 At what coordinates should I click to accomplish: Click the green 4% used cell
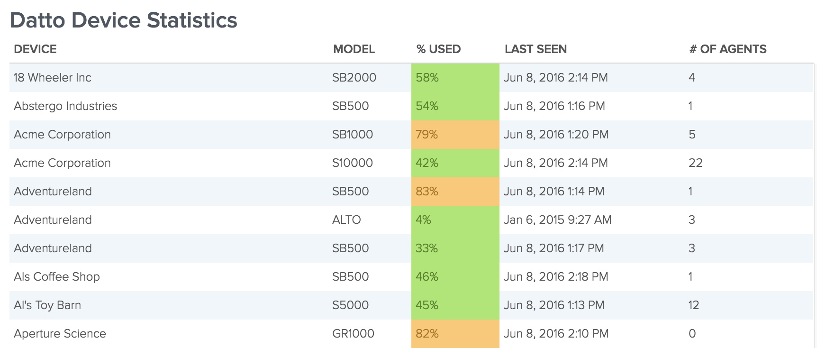click(455, 220)
